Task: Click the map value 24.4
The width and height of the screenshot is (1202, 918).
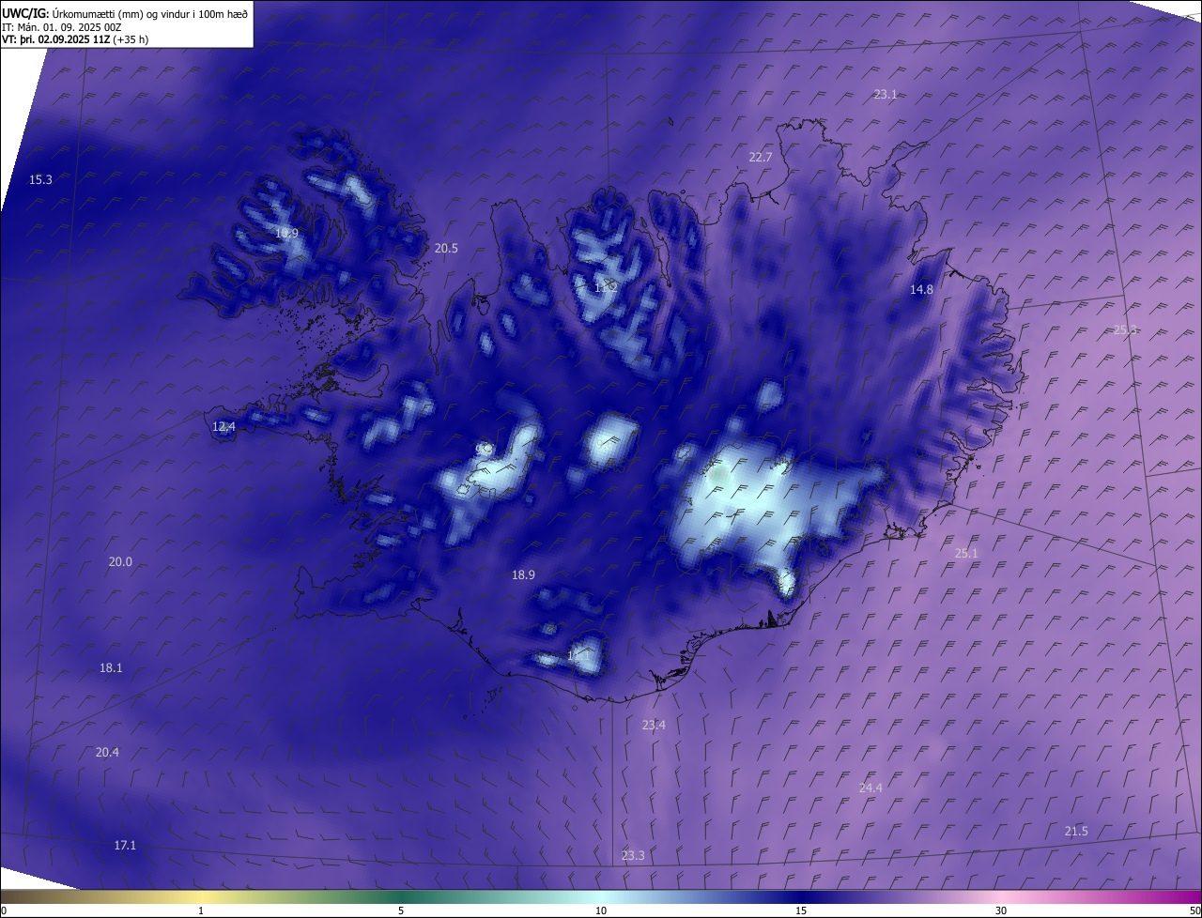Action: click(871, 788)
